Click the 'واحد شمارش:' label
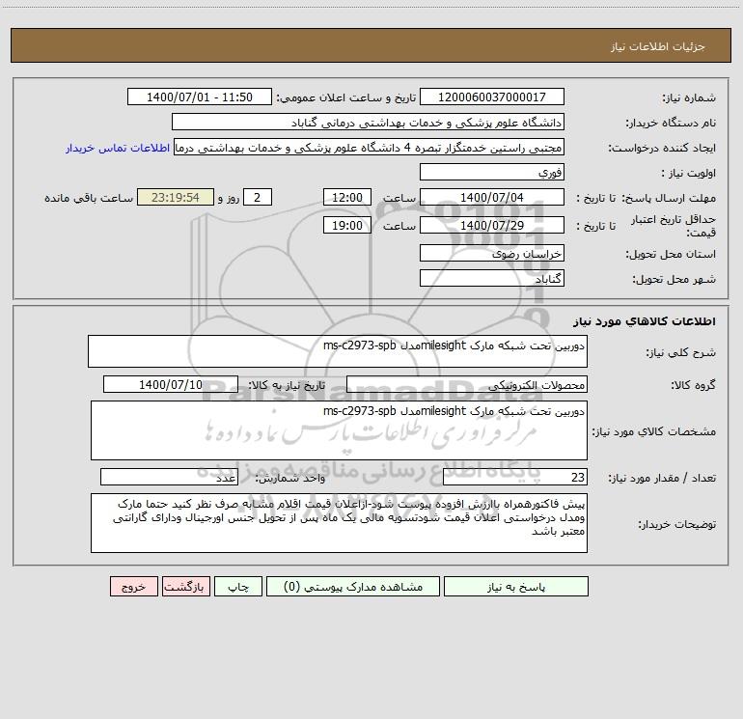 point(290,478)
